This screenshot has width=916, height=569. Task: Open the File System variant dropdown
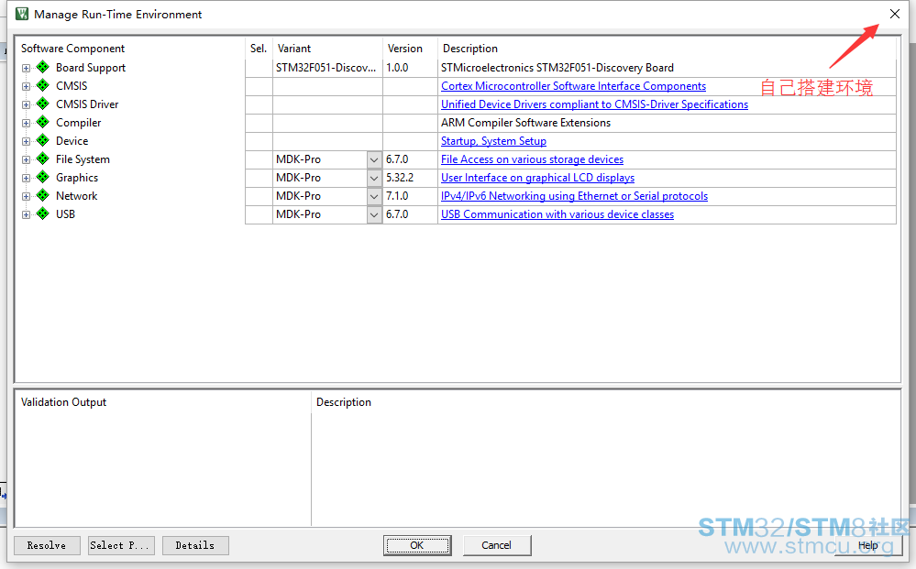click(x=374, y=159)
